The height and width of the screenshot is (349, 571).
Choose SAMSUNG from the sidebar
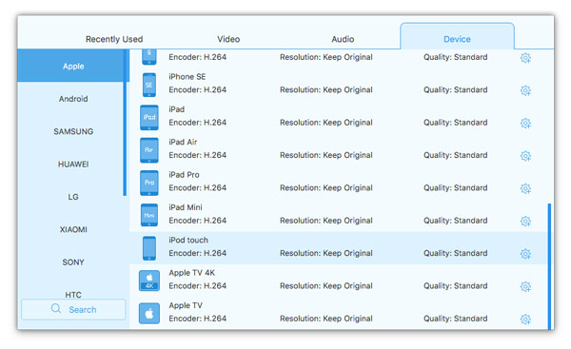point(73,131)
